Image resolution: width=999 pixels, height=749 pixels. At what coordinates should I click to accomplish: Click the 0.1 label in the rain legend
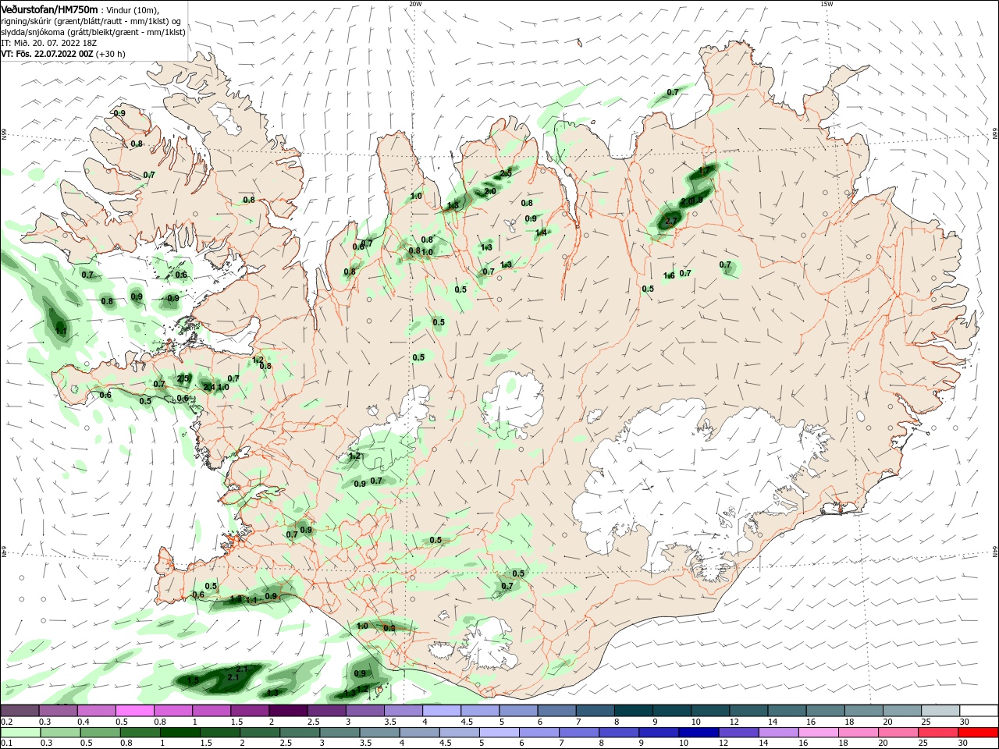[6, 744]
